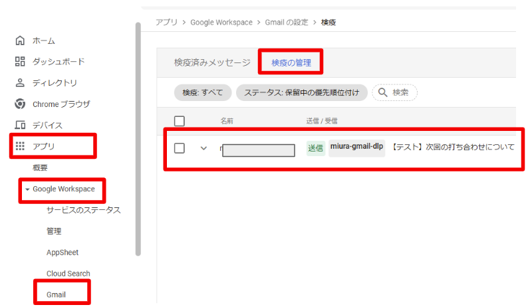Click the 送信 badge in the row
This screenshot has width=528, height=307.
coord(315,148)
